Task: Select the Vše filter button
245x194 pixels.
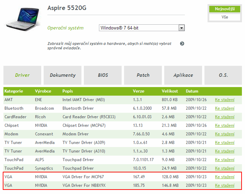Action: pyautogui.click(x=225, y=17)
